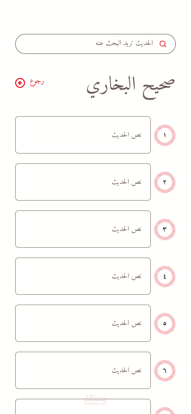The height and width of the screenshot is (414, 191).
Task: Open the fourth hadith text card
Action: pyautogui.click(x=83, y=276)
